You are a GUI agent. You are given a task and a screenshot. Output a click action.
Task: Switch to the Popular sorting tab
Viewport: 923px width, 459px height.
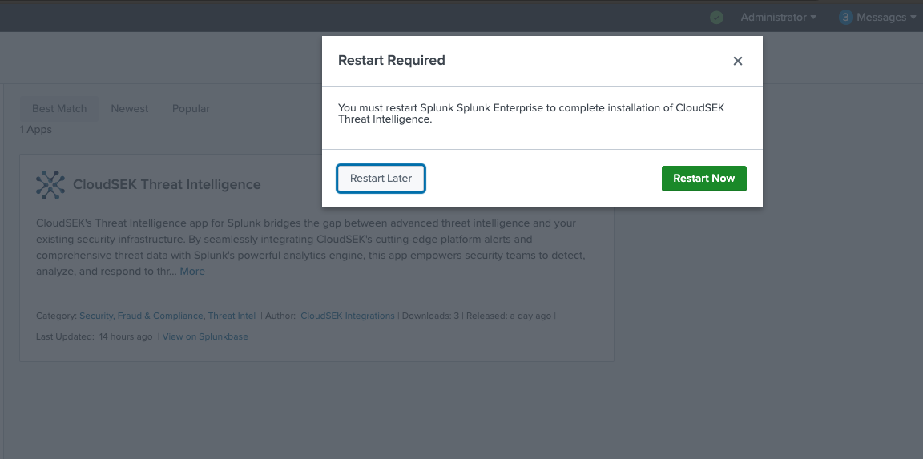click(191, 109)
